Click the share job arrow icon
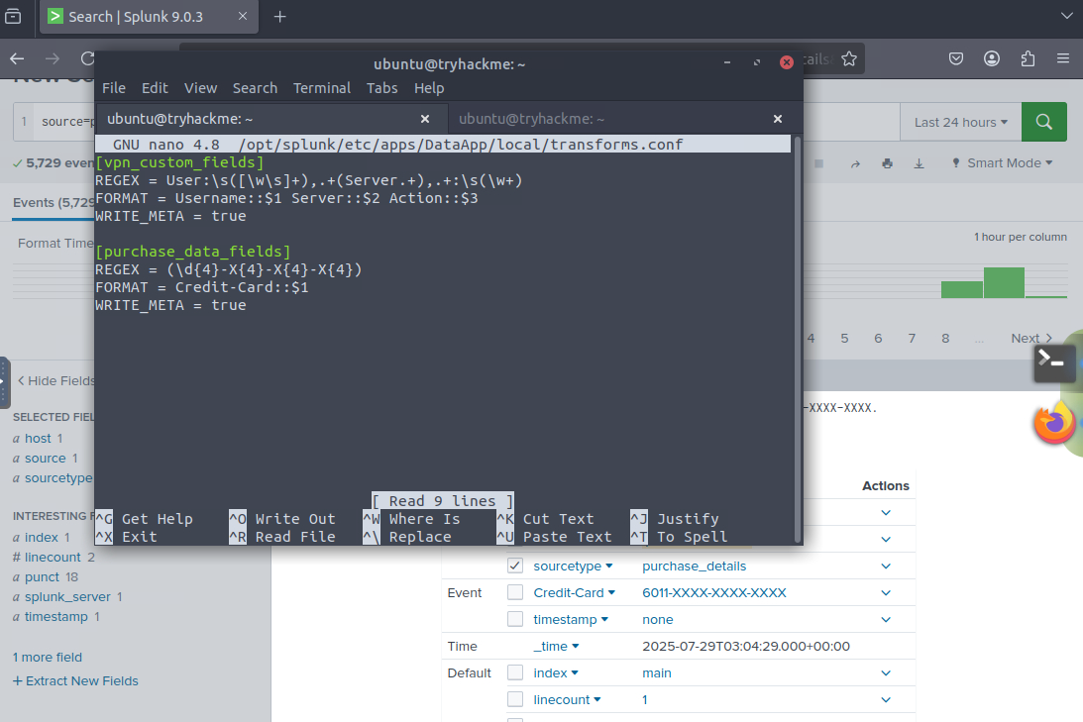This screenshot has height=722, width=1083. [855, 163]
